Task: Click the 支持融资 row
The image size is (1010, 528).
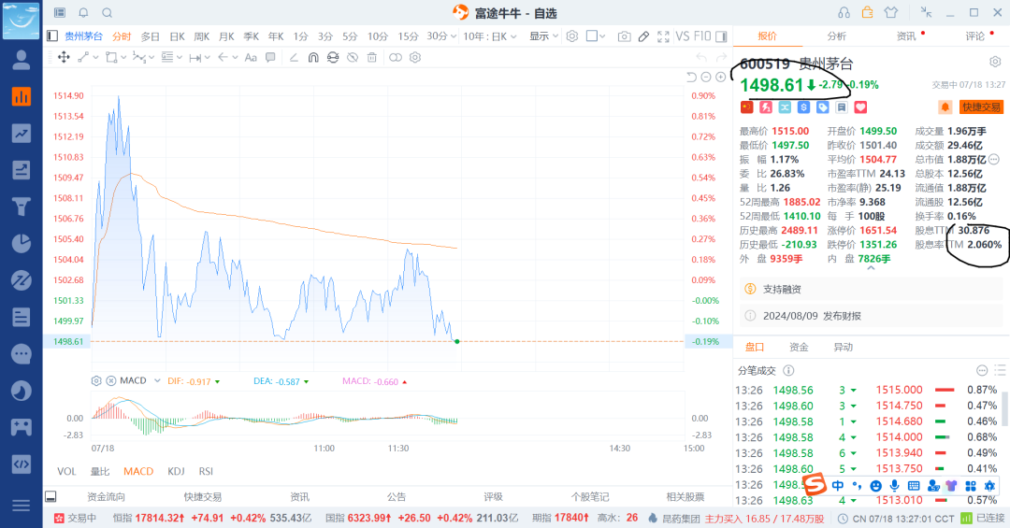Action: pyautogui.click(x=871, y=289)
